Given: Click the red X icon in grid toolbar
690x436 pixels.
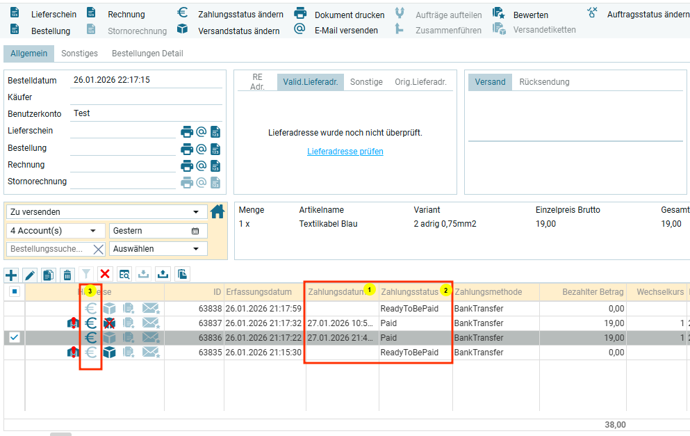Looking at the screenshot, I should coord(105,275).
